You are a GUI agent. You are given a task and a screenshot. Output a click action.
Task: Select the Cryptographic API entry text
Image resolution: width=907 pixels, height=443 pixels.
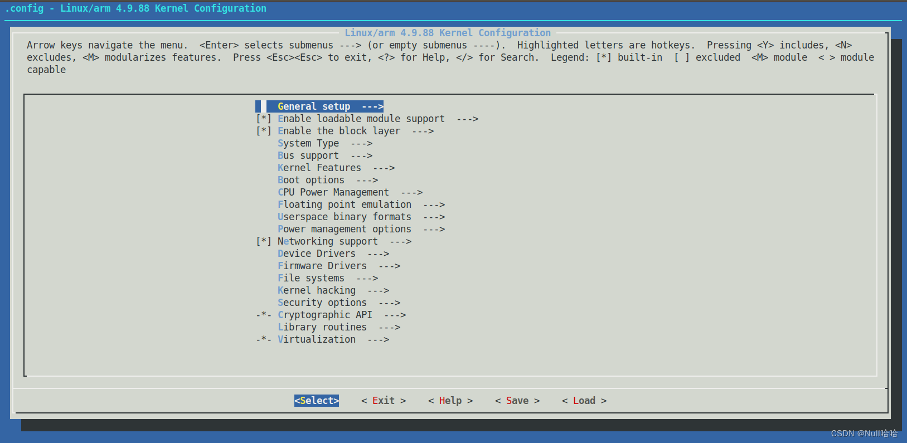[325, 315]
